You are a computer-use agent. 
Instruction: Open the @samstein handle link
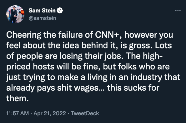coord(42,18)
